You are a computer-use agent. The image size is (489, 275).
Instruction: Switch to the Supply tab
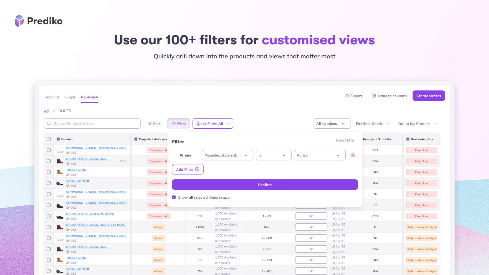[x=70, y=97]
